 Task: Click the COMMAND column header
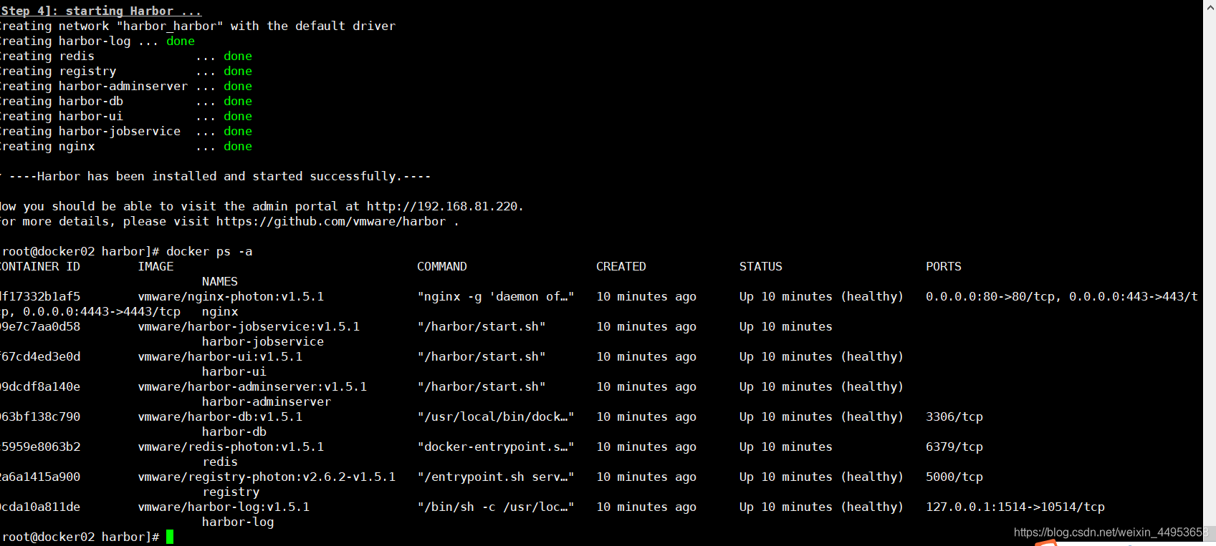pyautogui.click(x=442, y=266)
